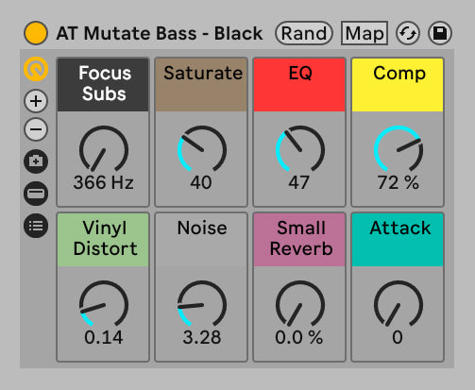Viewport: 475px width, 390px height.
Task: Click the Noise macro knob
Action: click(x=202, y=305)
